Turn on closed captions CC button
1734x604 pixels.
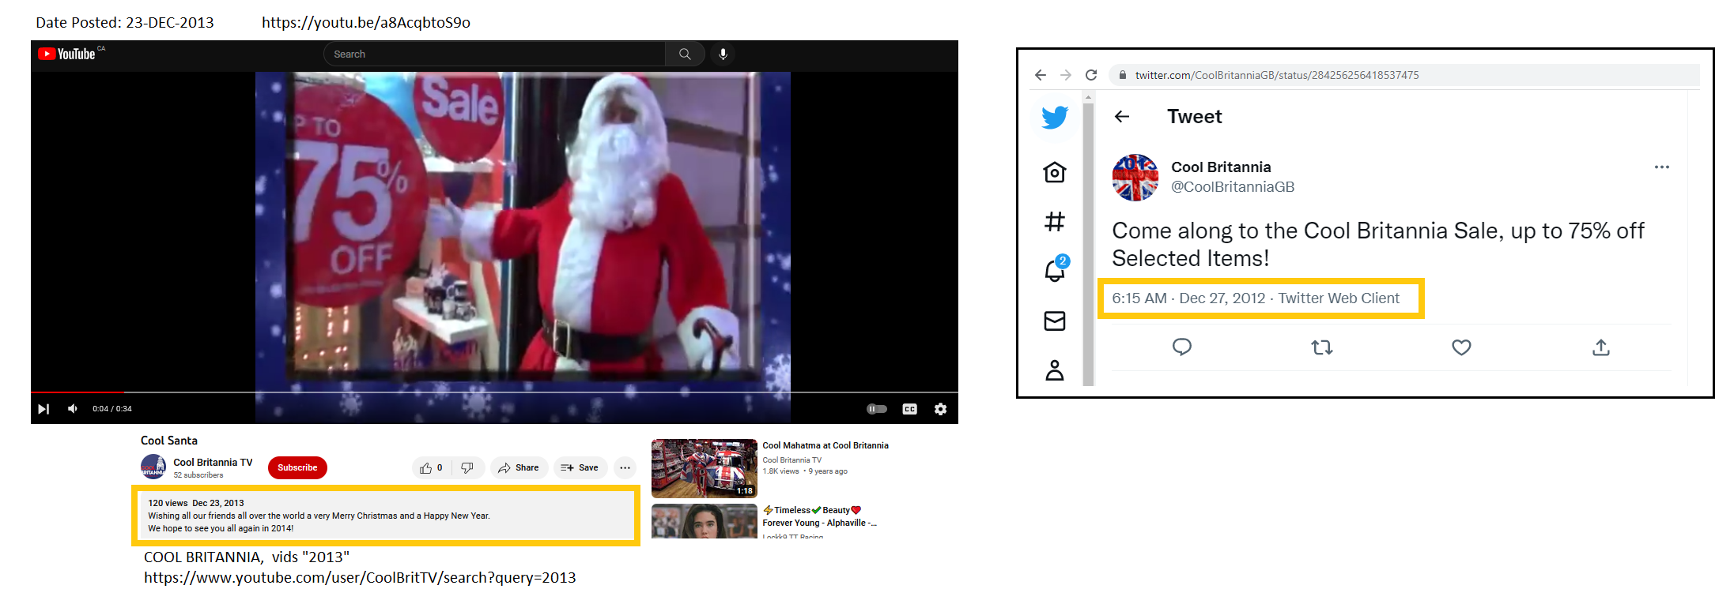[x=909, y=409]
